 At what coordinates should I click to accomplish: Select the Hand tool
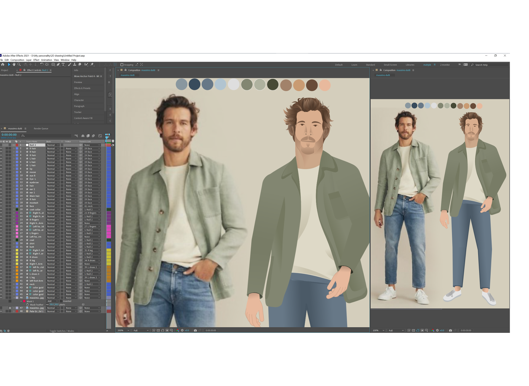14,64
